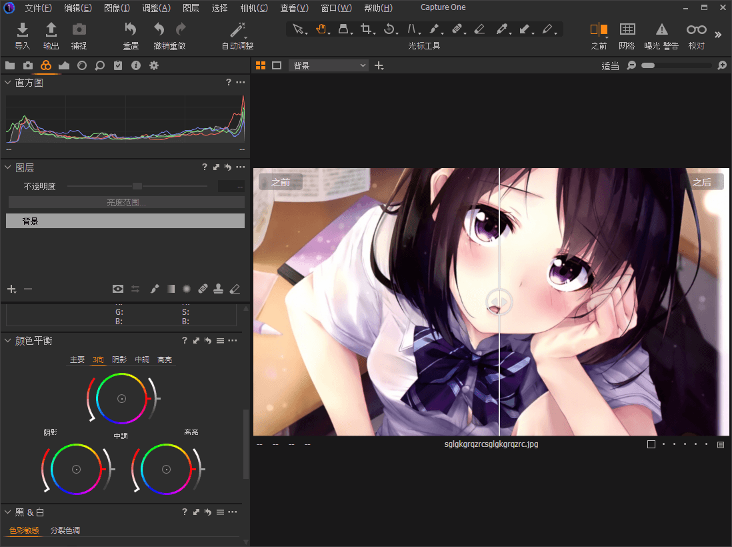Open the adjustments clipboard tool tab
Image resolution: width=732 pixels, height=547 pixels.
117,65
